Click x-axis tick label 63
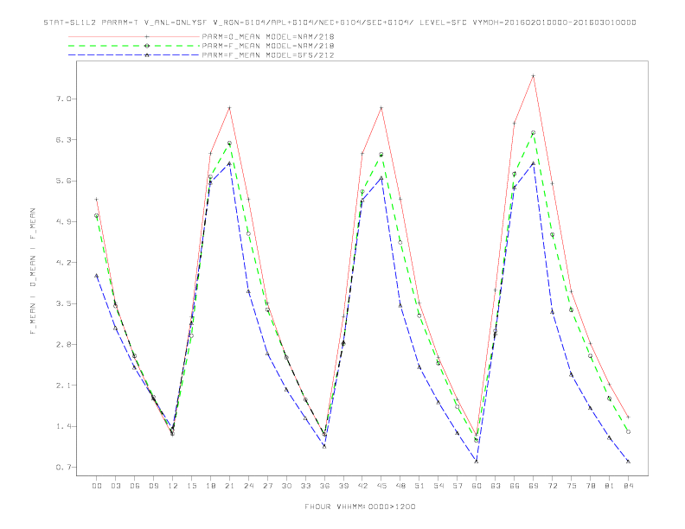Viewport: 685px width, 529px height. [x=496, y=486]
